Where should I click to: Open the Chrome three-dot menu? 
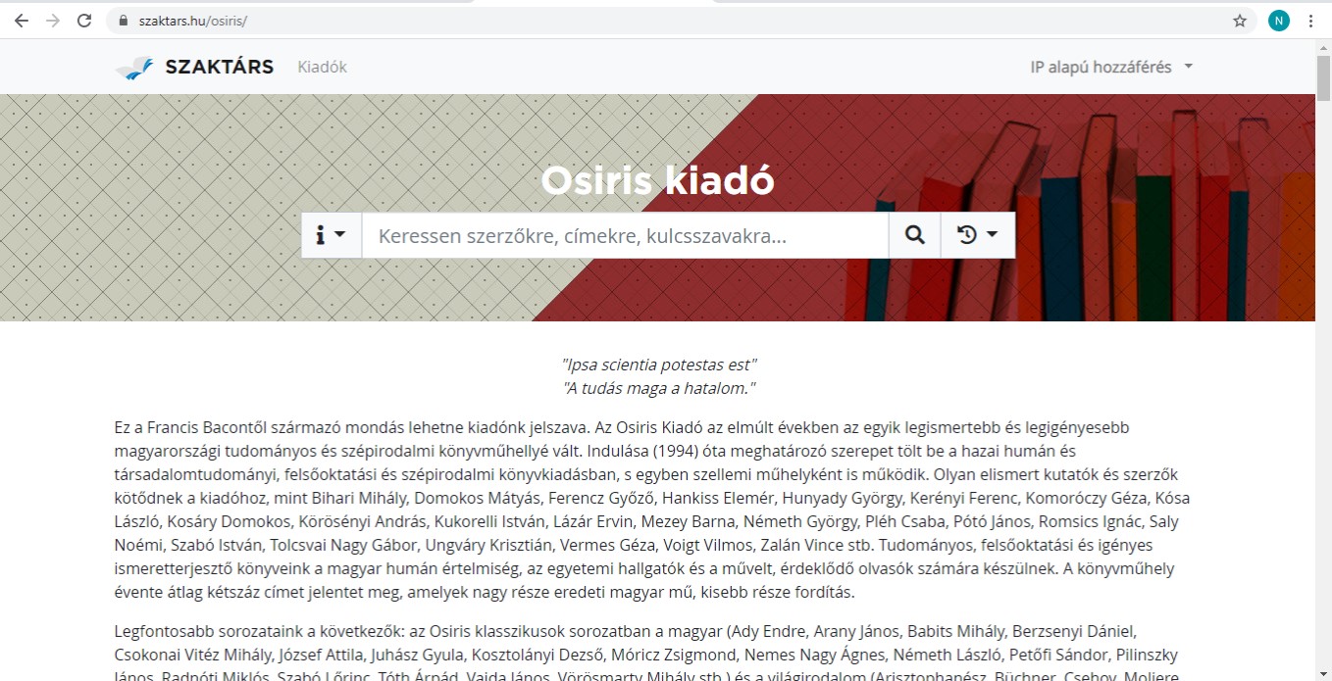click(1311, 21)
